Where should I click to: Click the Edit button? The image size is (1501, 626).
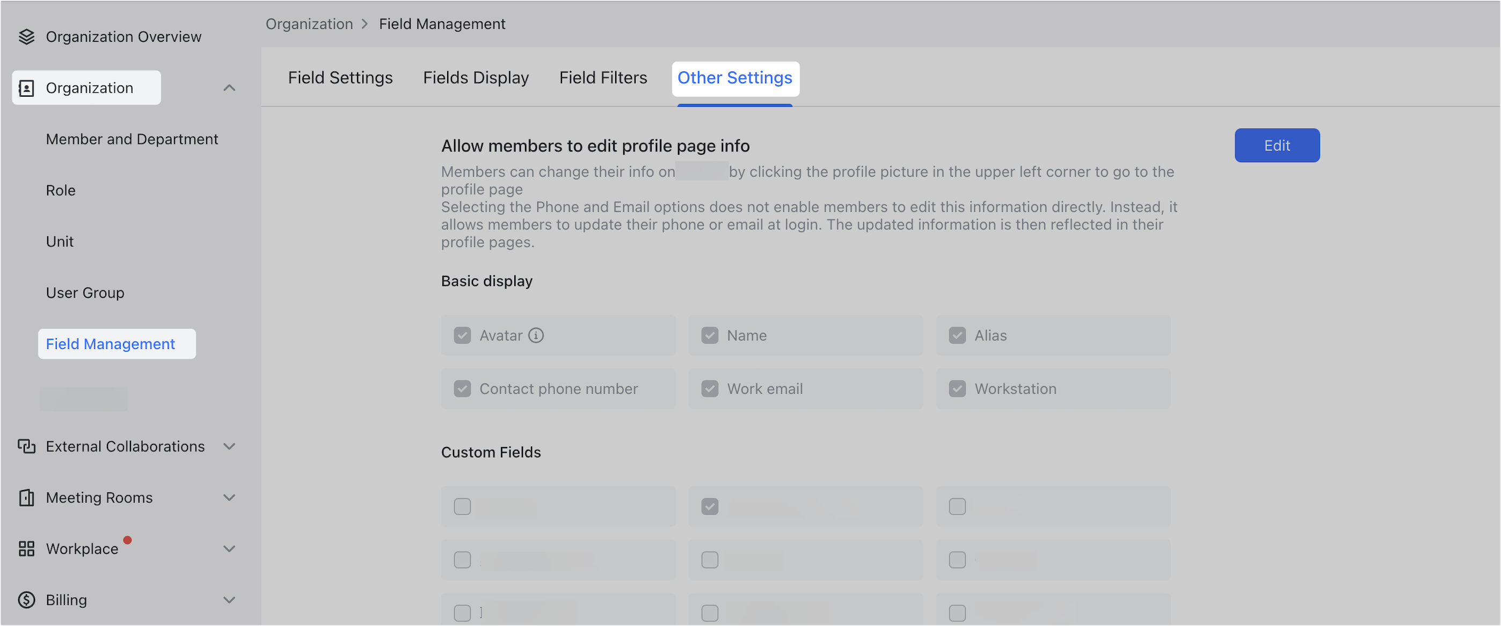(x=1277, y=145)
